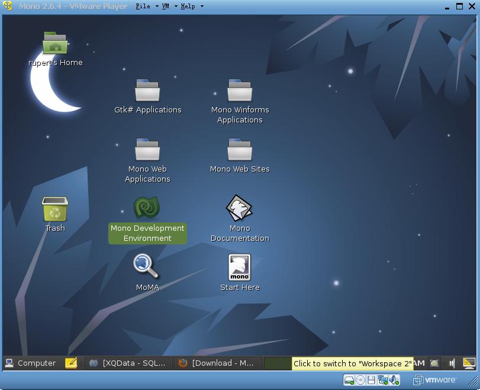Open the File menu in VMware Player
The height and width of the screenshot is (390, 480).
[143, 6]
